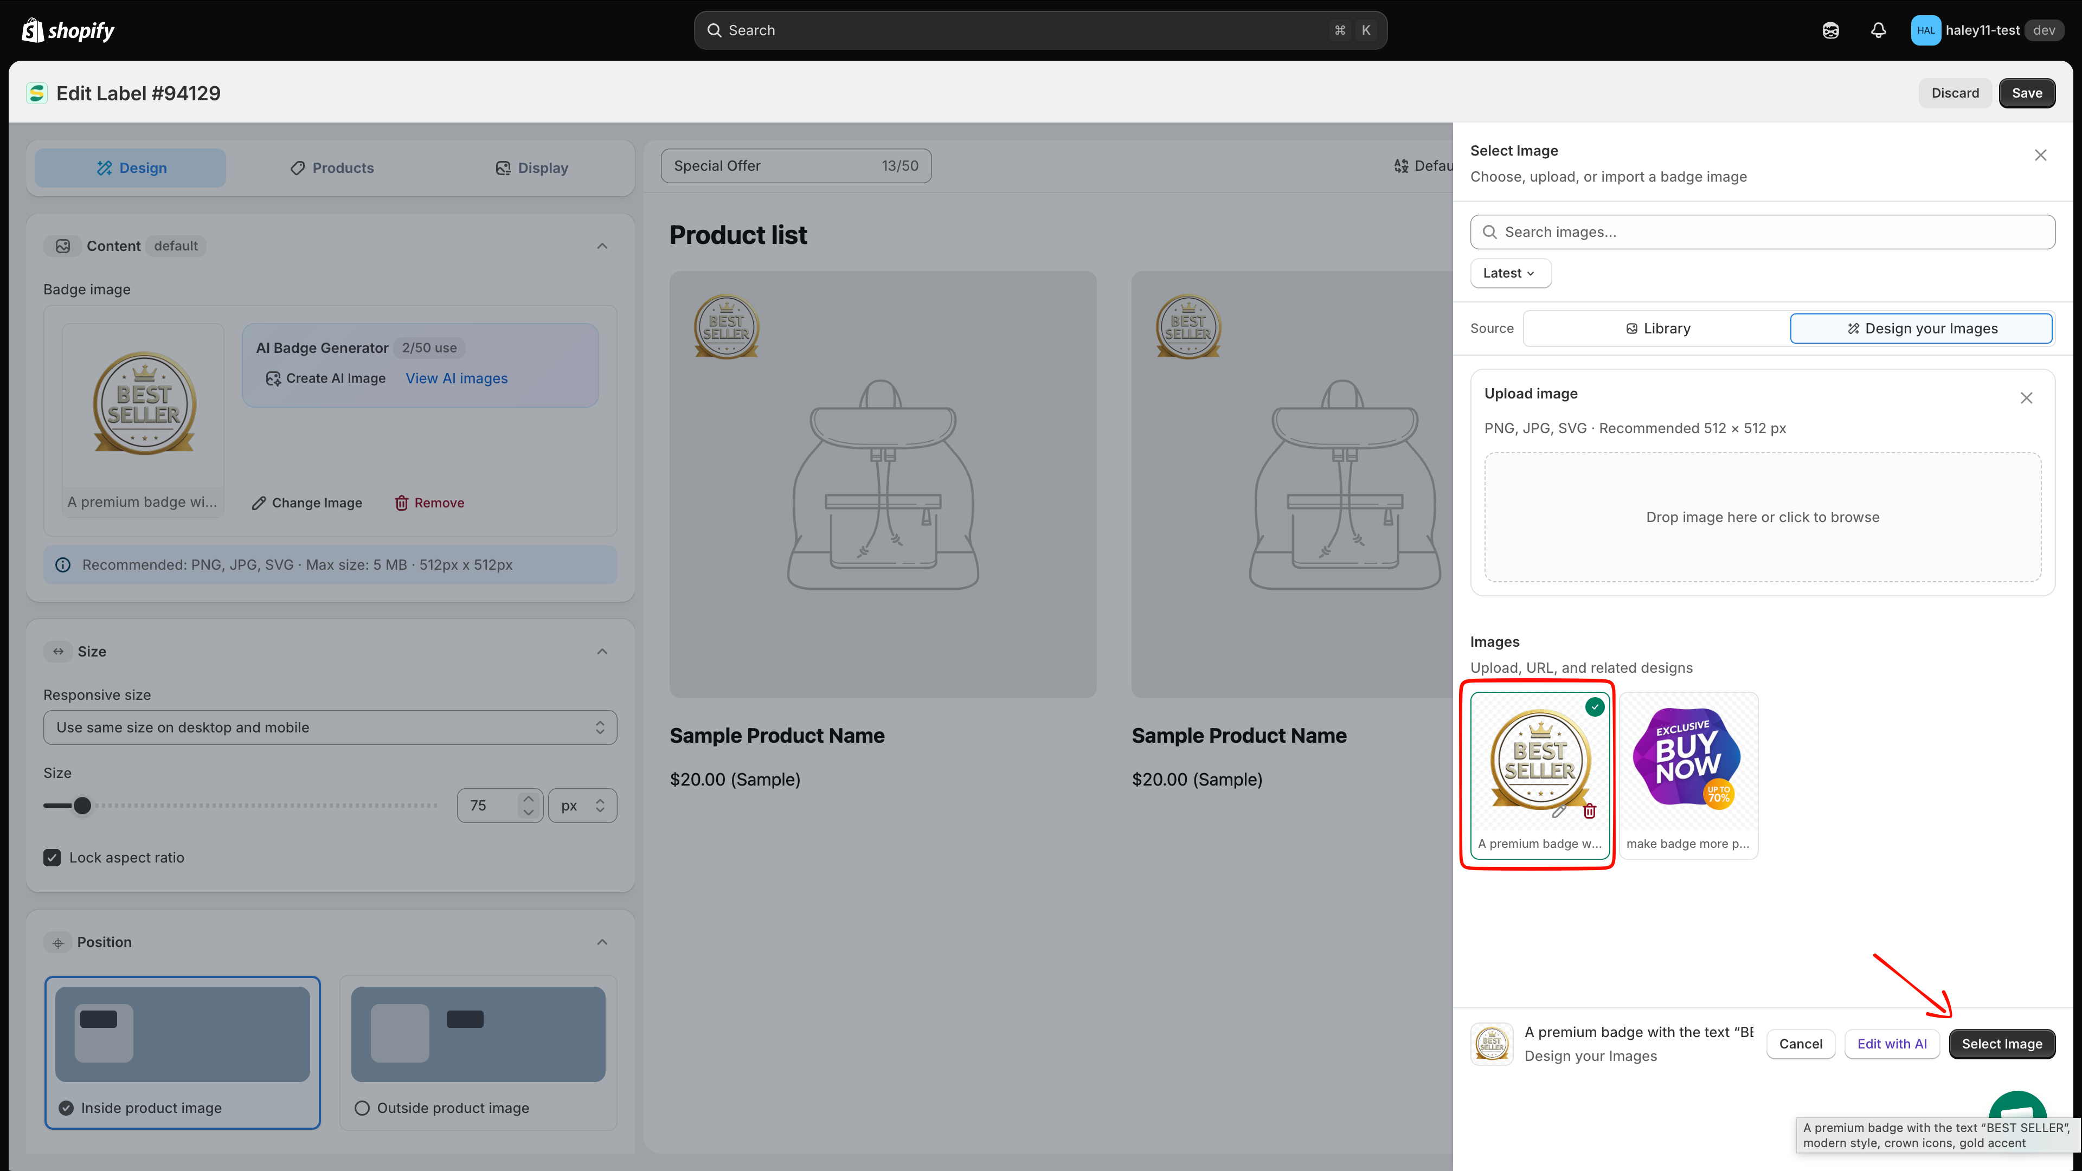Screen dimensions: 2082x1171
Task: Open the Latest sort dropdown
Action: [1510, 273]
